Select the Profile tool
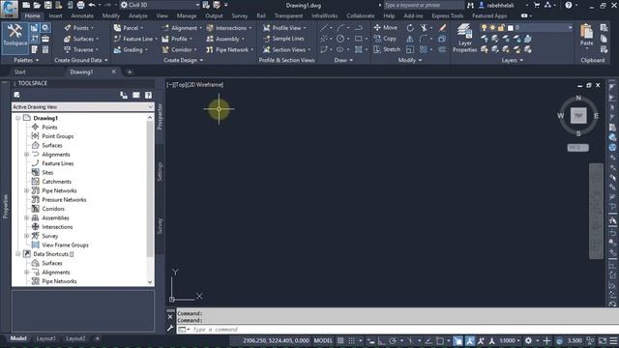The height and width of the screenshot is (348, 619). 177,39
